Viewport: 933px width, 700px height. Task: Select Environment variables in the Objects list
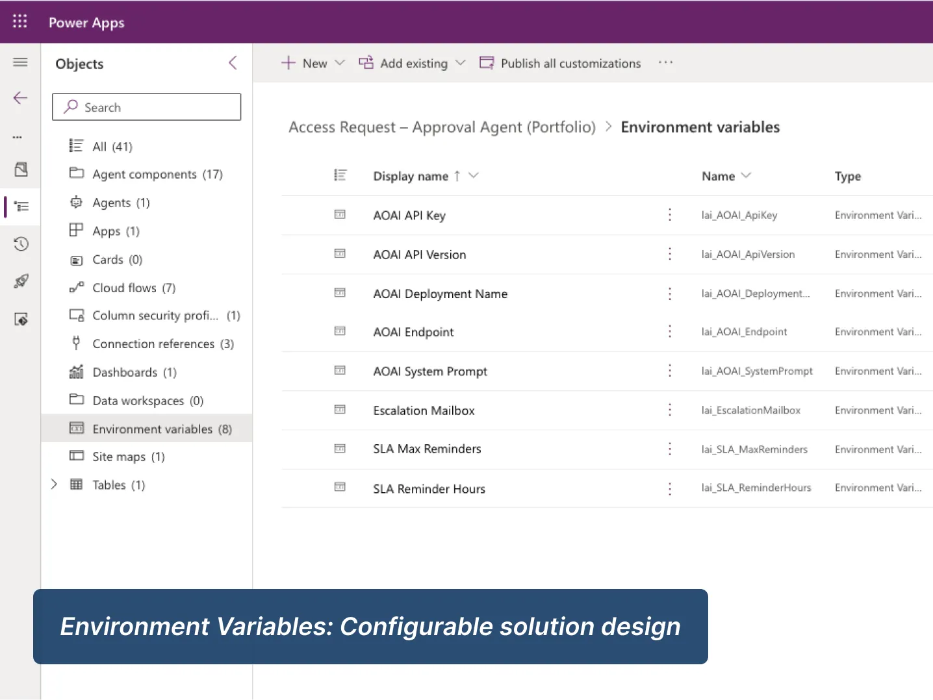(153, 429)
